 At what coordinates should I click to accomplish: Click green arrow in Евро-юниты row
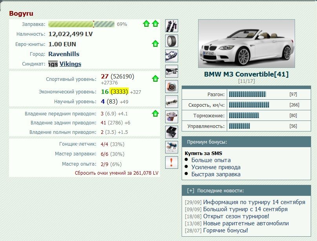[155, 44]
